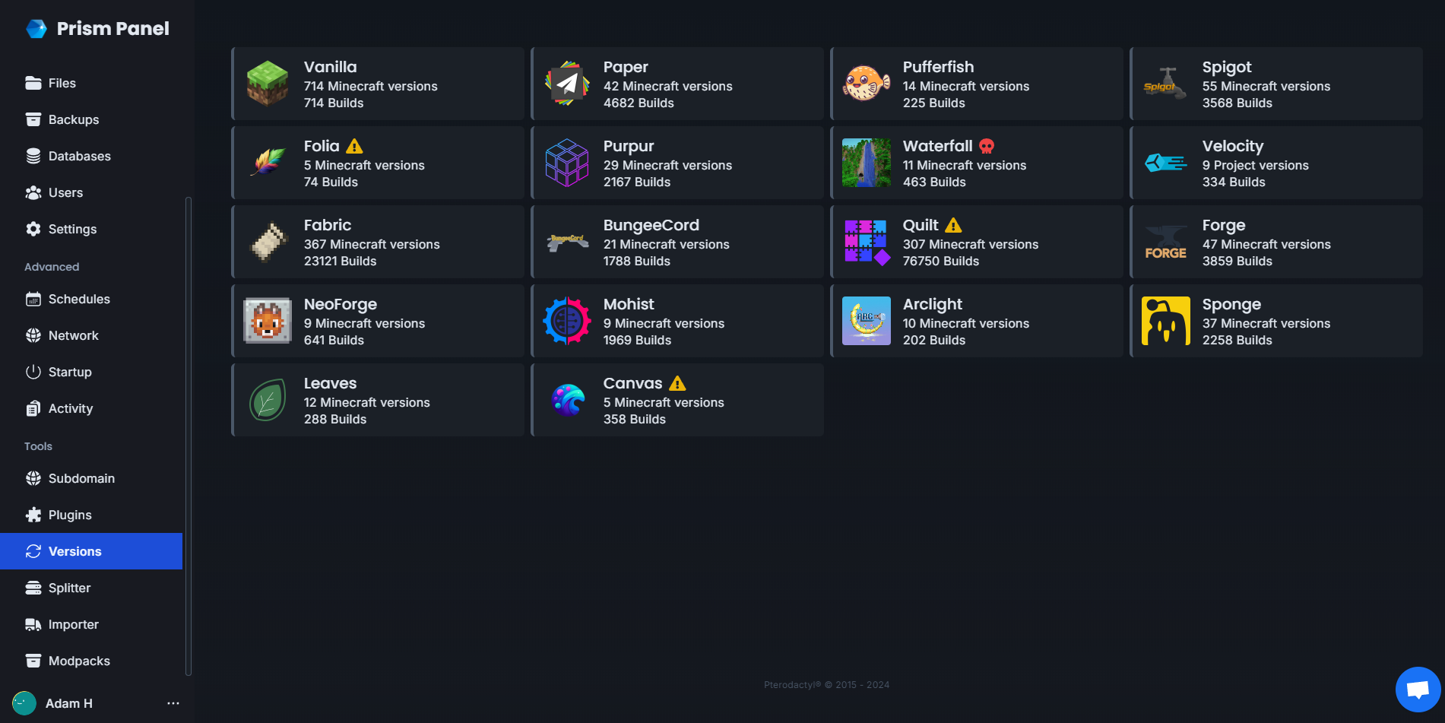Click the Prism Panel logo icon
The width and height of the screenshot is (1445, 723).
tap(36, 29)
